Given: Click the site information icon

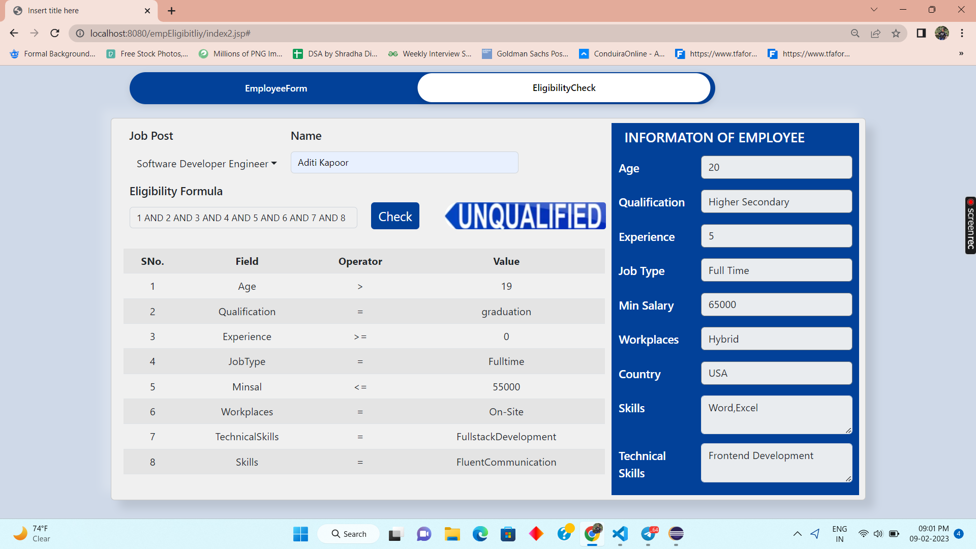Looking at the screenshot, I should tap(80, 33).
